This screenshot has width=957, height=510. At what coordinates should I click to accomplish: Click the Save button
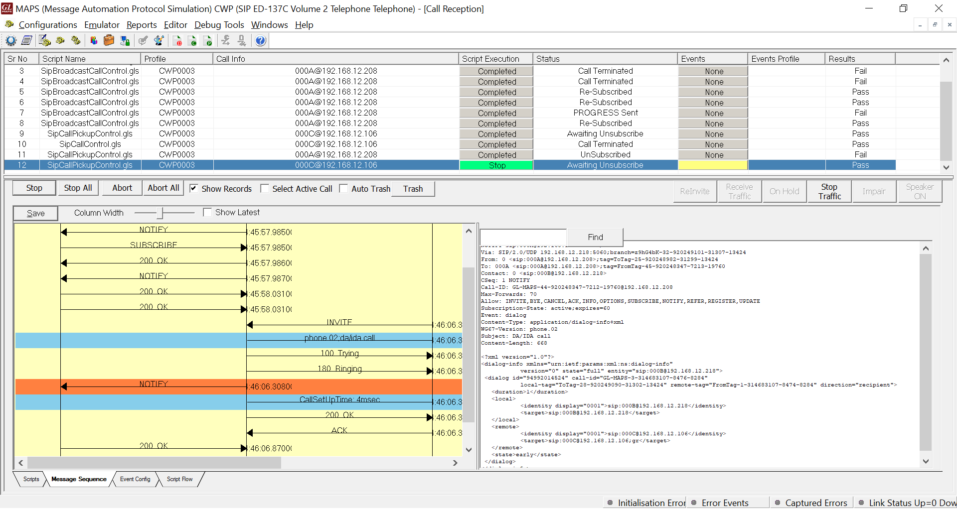click(35, 213)
